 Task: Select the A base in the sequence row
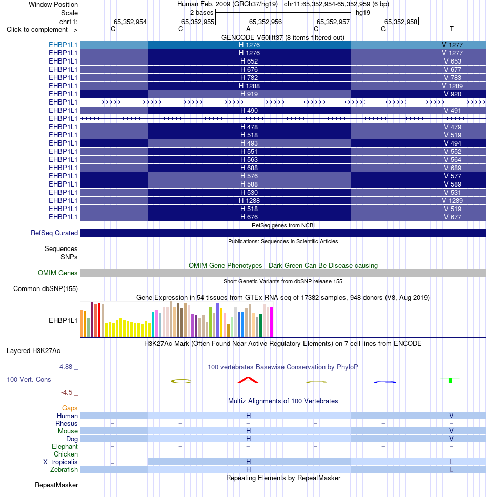[x=248, y=29]
